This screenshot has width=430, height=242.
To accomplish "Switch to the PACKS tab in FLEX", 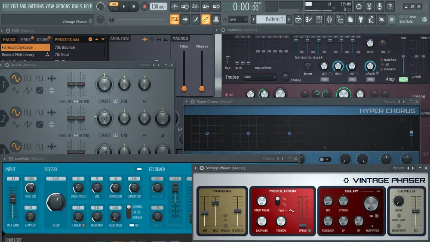I will pyautogui.click(x=9, y=40).
